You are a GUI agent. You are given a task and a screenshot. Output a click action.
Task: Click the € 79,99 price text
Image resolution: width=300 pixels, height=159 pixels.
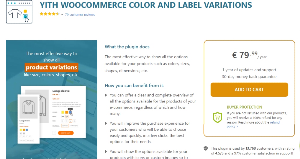pyautogui.click(x=245, y=55)
